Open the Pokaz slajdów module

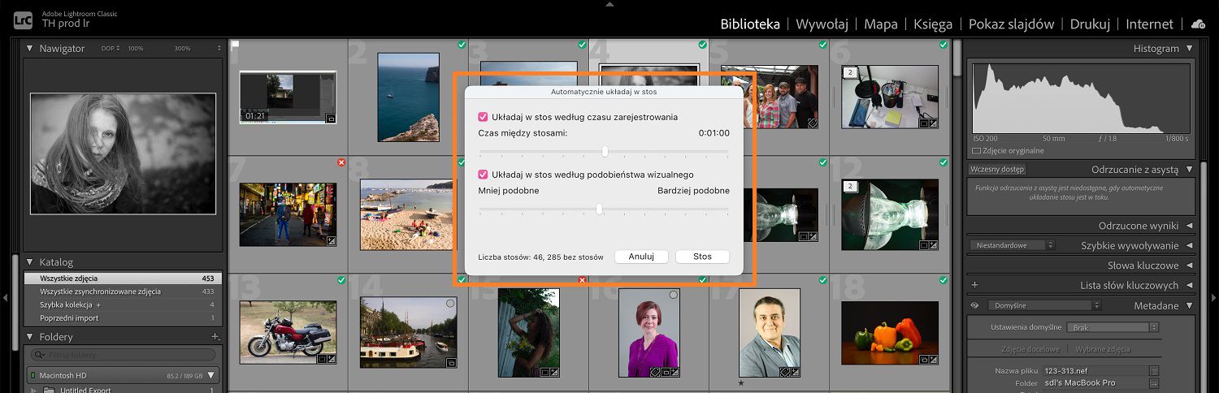coord(1011,24)
